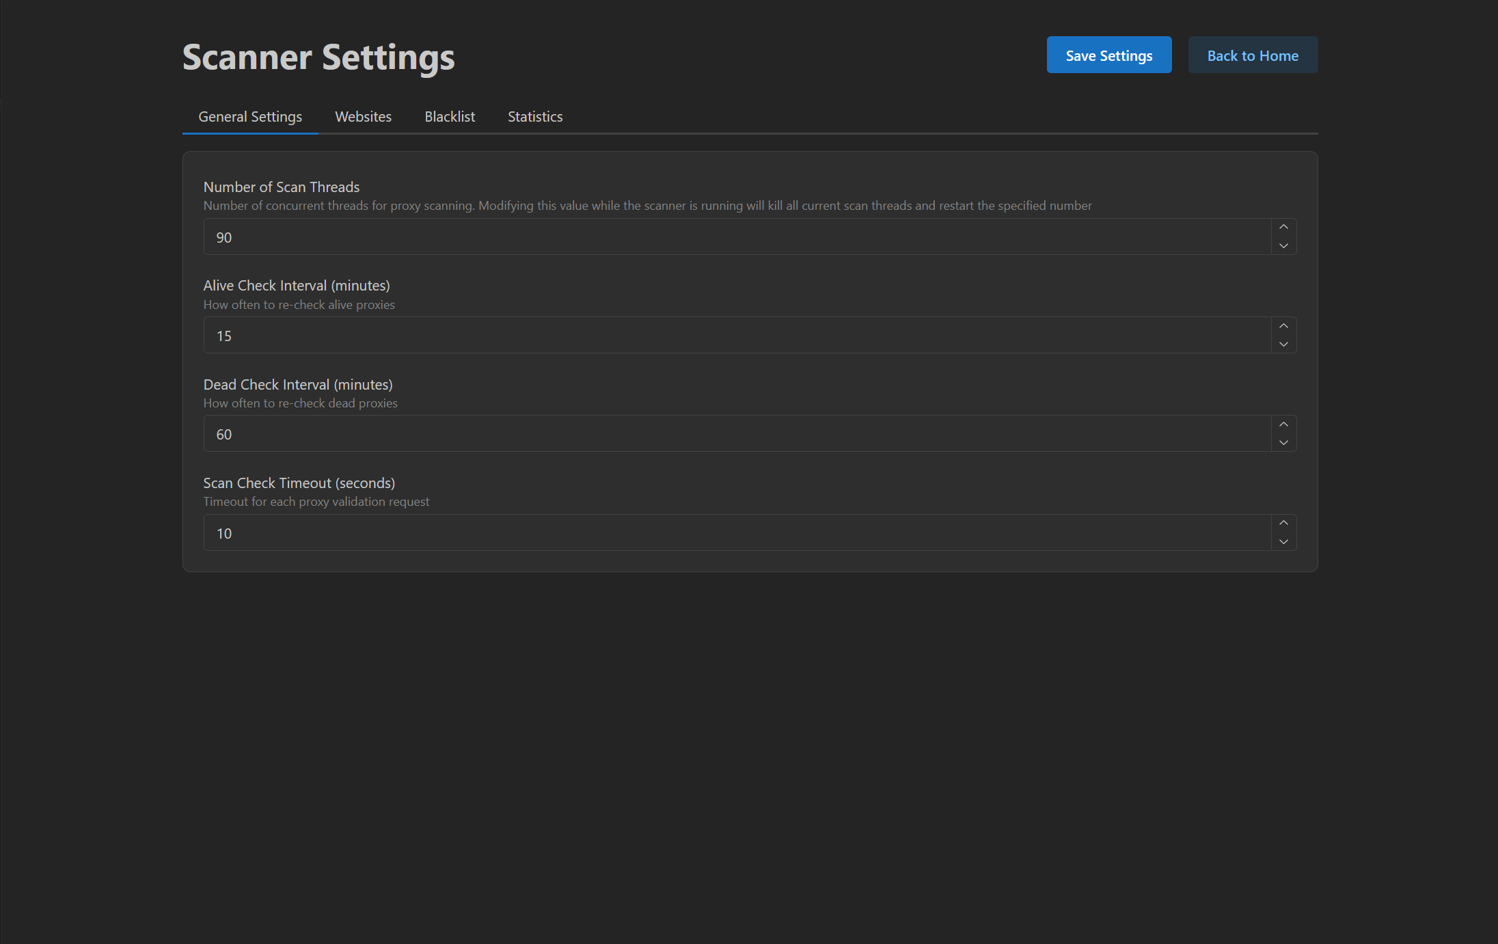Focus the Scan Check Timeout input field
The image size is (1498, 944).
(737, 533)
